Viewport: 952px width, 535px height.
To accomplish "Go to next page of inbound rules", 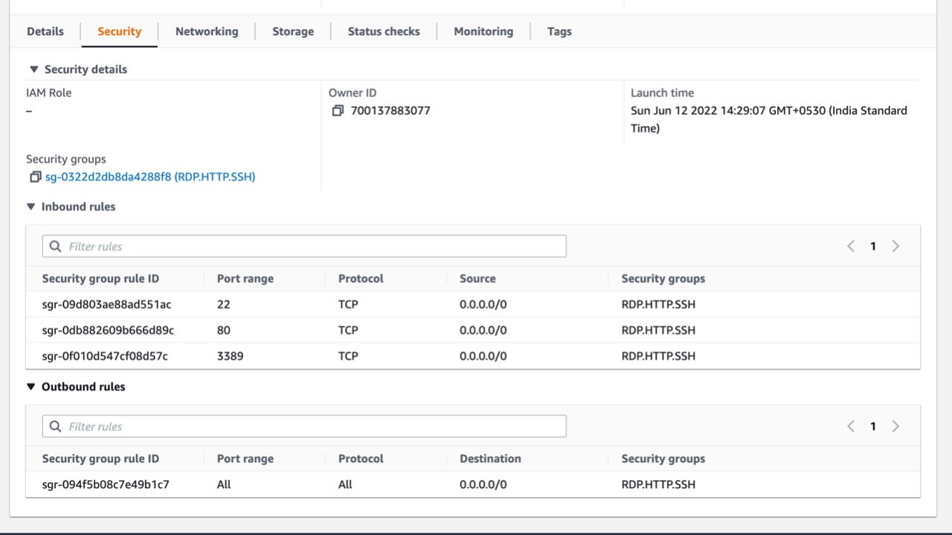I will pyautogui.click(x=895, y=245).
